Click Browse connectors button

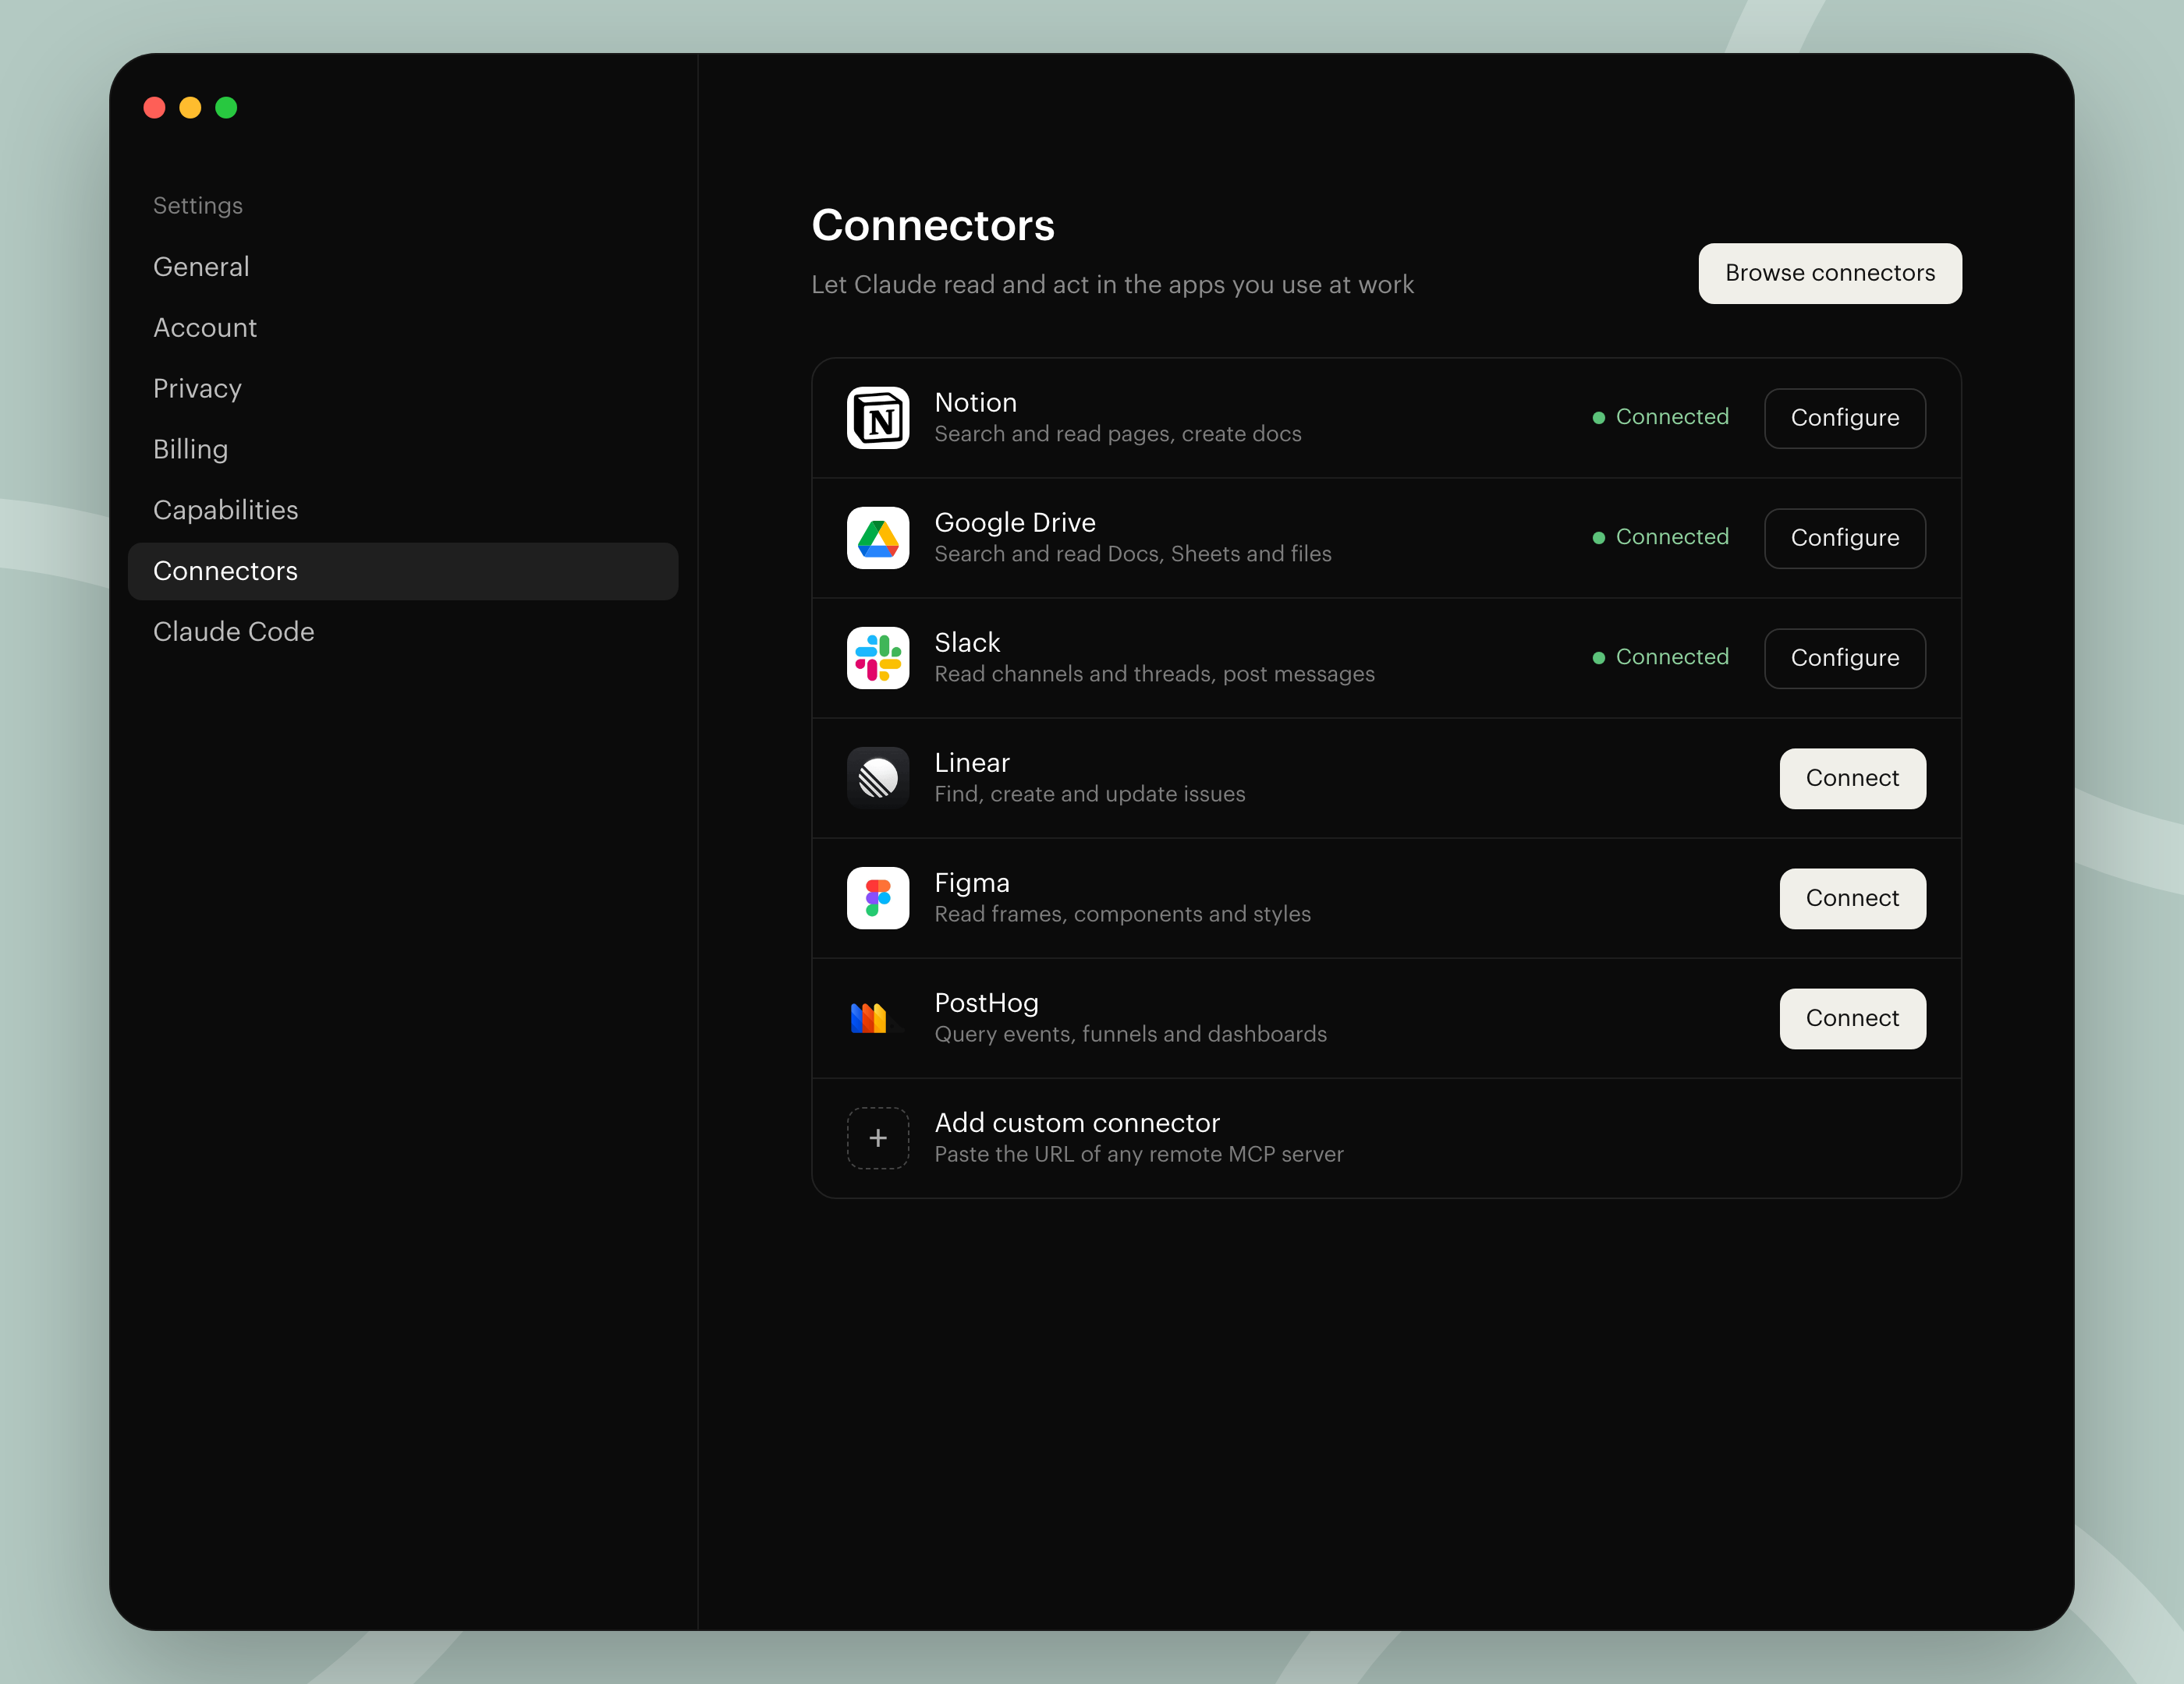(x=1829, y=273)
